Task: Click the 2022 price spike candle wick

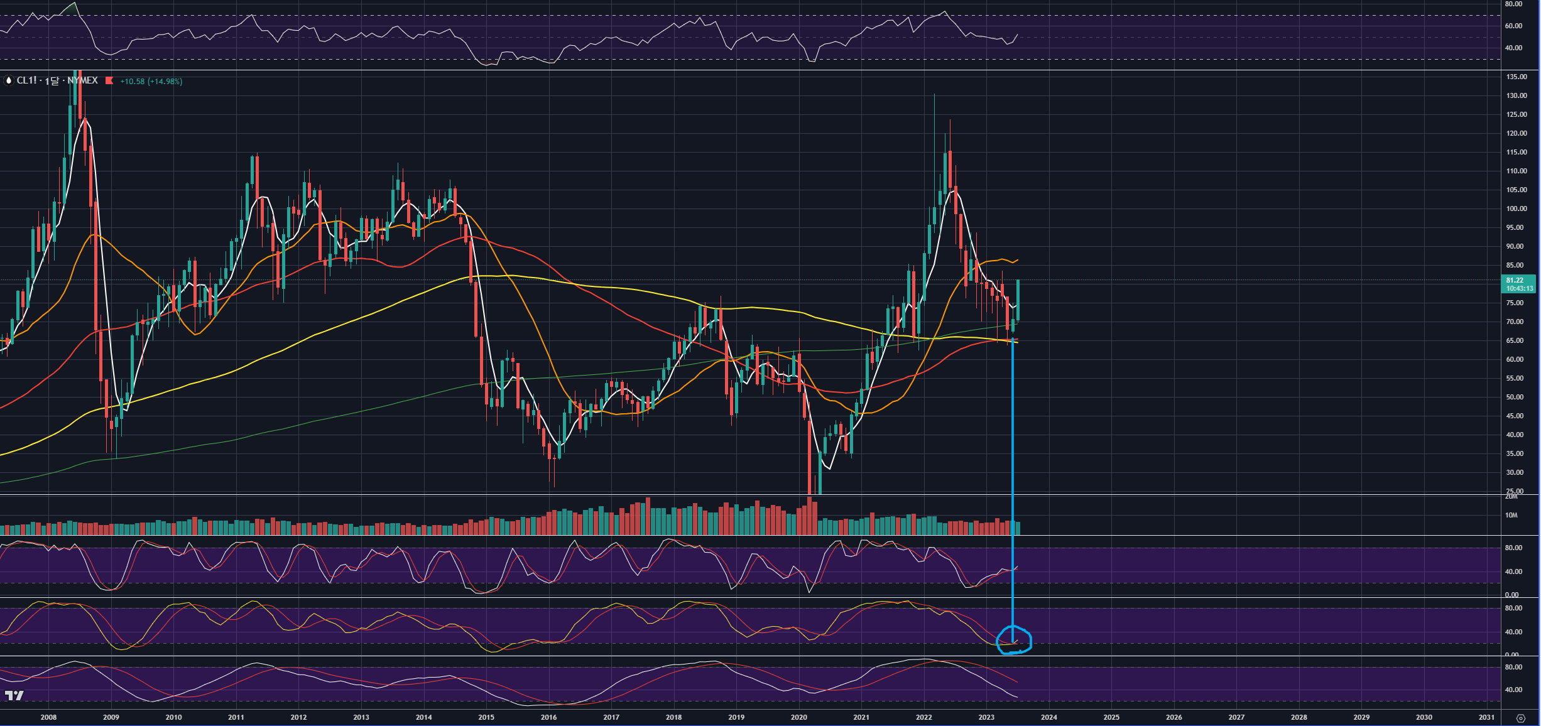Action: coord(934,126)
